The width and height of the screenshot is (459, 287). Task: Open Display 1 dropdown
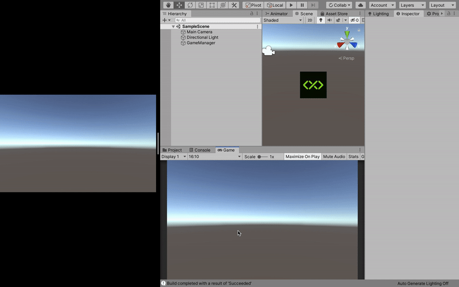tap(174, 157)
